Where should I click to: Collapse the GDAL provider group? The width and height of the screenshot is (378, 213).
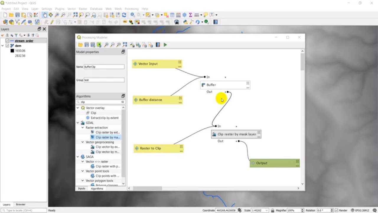click(78, 123)
